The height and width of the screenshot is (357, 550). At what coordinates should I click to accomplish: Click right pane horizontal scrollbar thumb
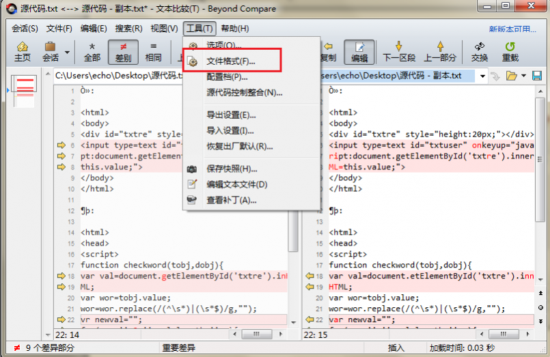(x=504, y=334)
